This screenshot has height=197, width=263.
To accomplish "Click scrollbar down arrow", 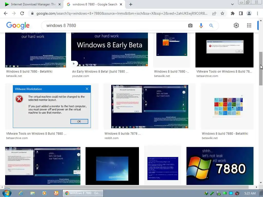I will click(x=261, y=183).
